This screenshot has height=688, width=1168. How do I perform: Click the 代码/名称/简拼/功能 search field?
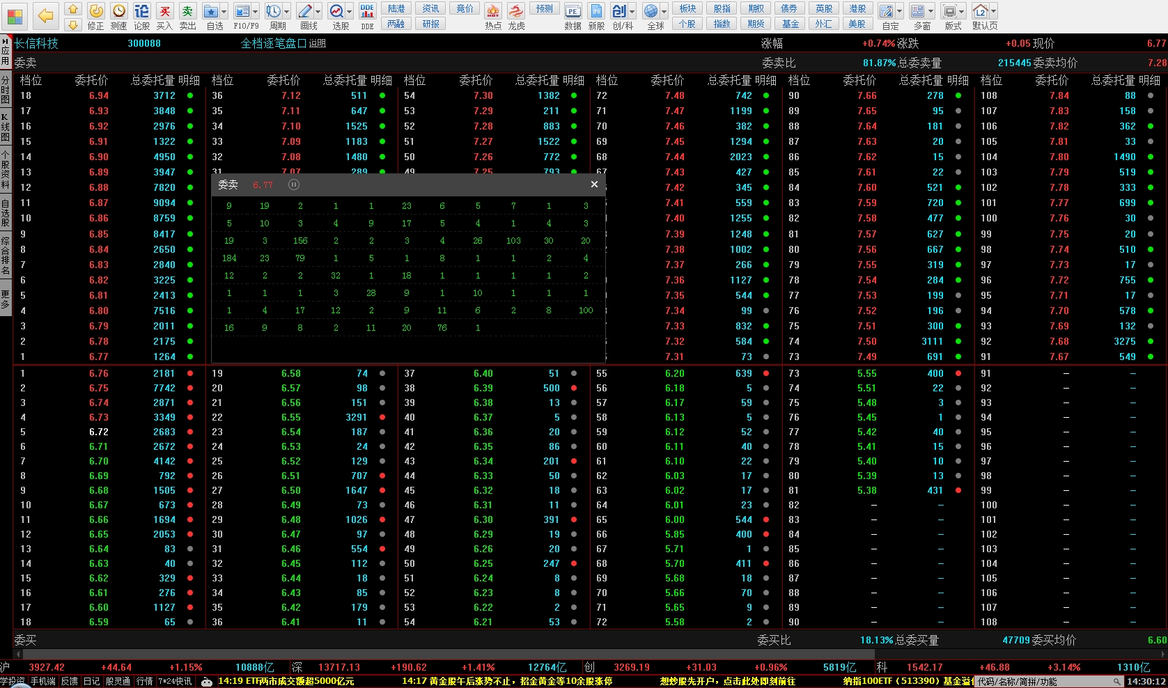pyautogui.click(x=1049, y=682)
